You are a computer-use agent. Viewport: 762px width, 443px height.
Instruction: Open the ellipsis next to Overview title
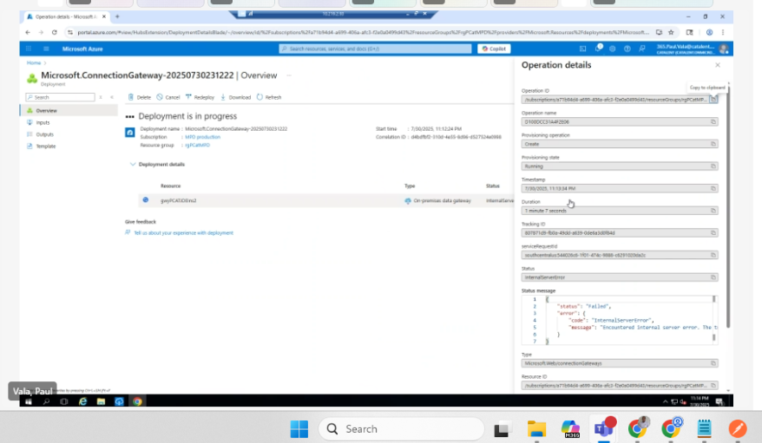(289, 75)
